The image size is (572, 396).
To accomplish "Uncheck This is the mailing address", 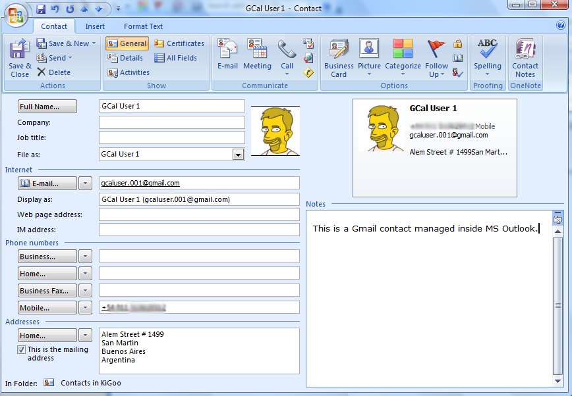I will pyautogui.click(x=22, y=350).
